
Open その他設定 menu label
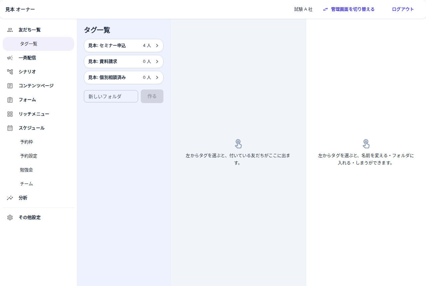click(x=30, y=217)
